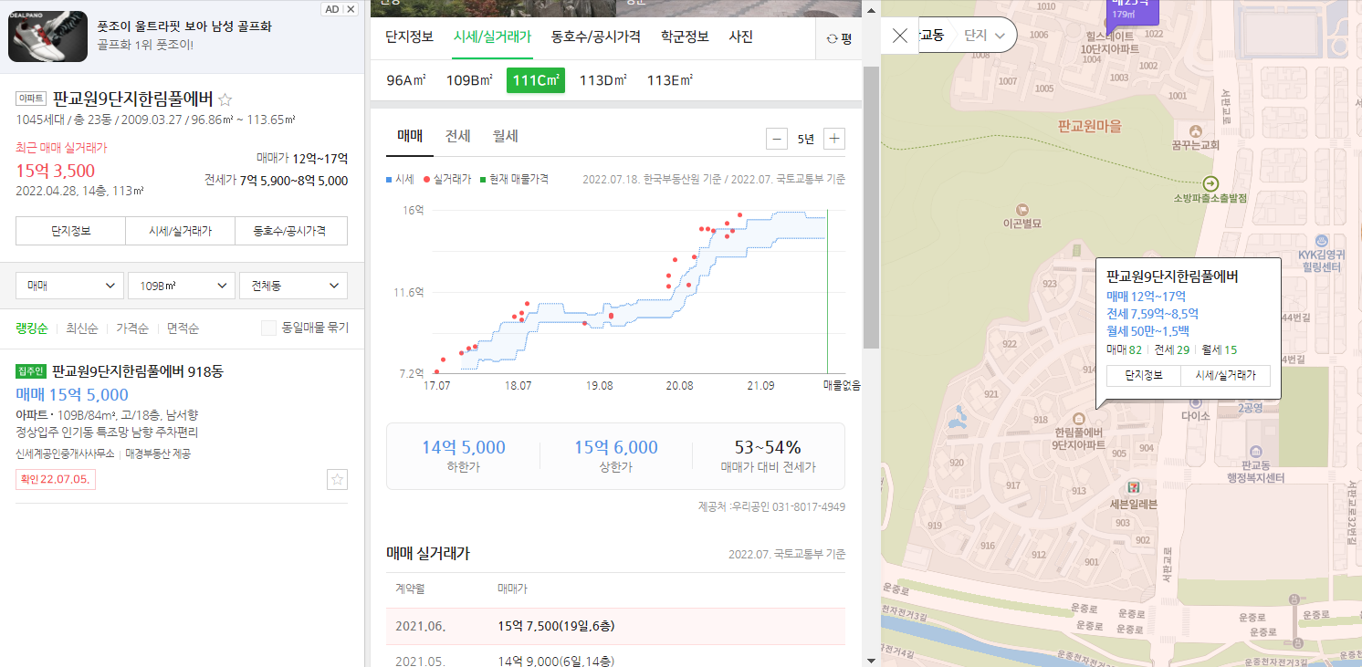Viewport: 1362px width, 667px height.
Task: Click the 매매 82 count in popup
Action: (1124, 349)
